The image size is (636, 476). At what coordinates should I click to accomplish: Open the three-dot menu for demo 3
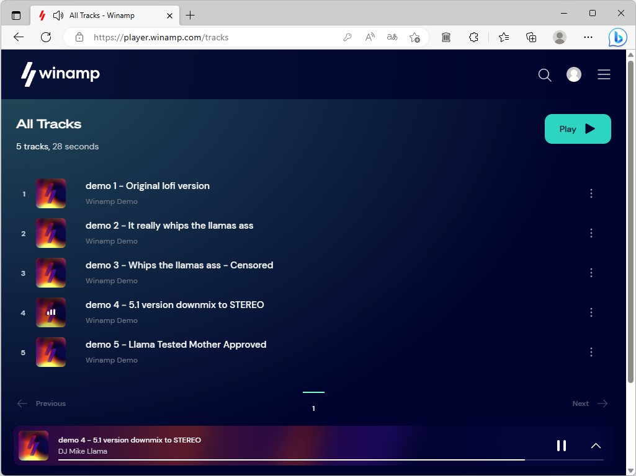click(591, 273)
